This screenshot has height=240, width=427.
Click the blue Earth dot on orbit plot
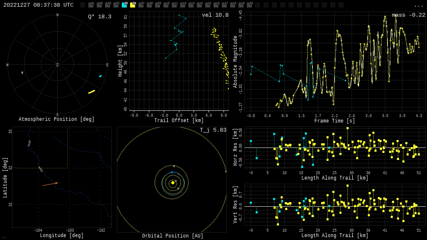[x=172, y=172]
